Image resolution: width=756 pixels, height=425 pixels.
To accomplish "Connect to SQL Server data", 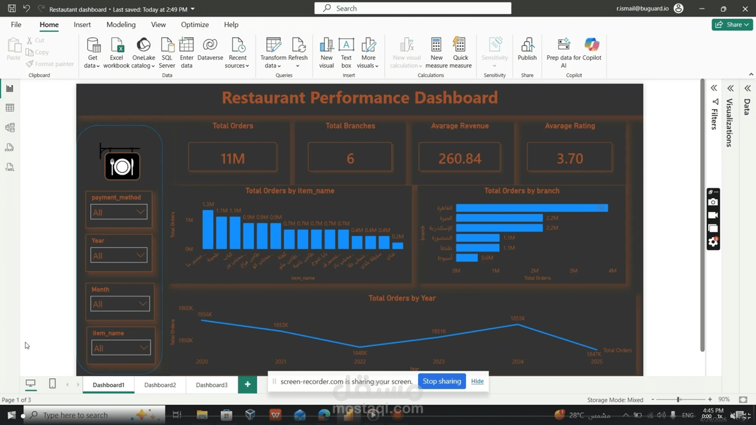I will pyautogui.click(x=167, y=53).
